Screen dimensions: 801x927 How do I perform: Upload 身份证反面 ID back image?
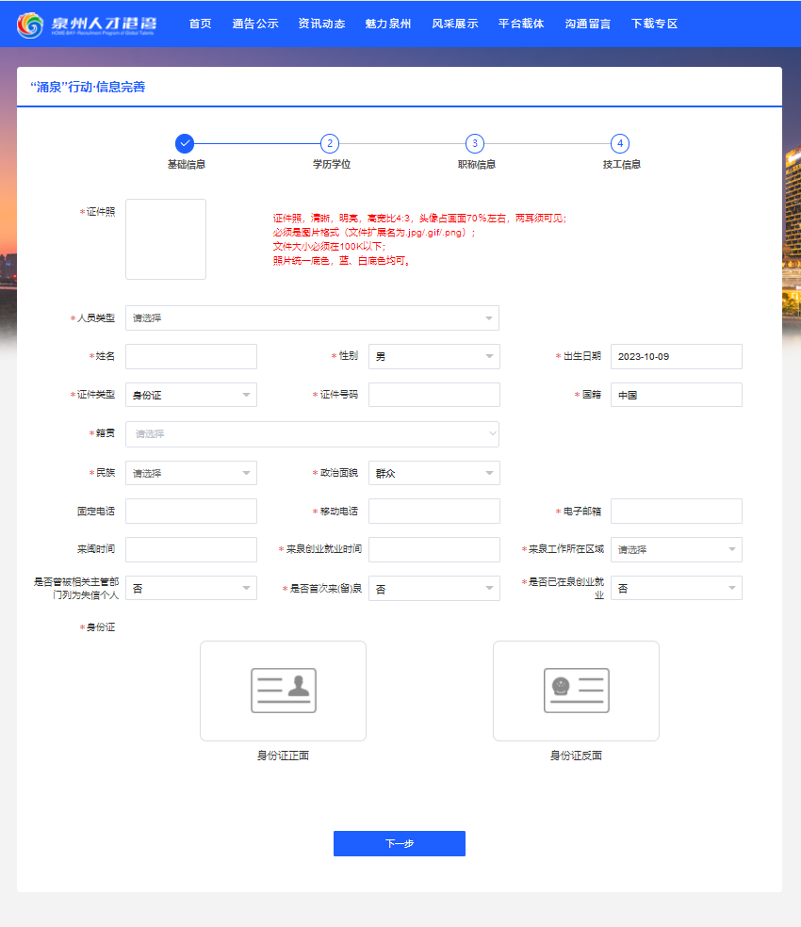[576, 691]
